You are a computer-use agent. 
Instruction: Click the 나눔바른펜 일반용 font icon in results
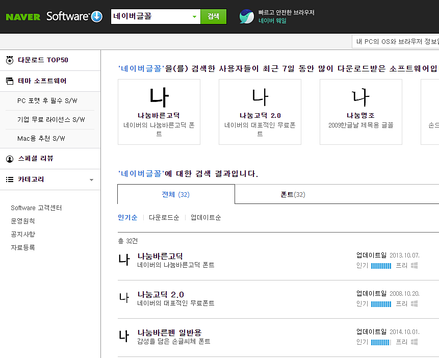coord(124,336)
